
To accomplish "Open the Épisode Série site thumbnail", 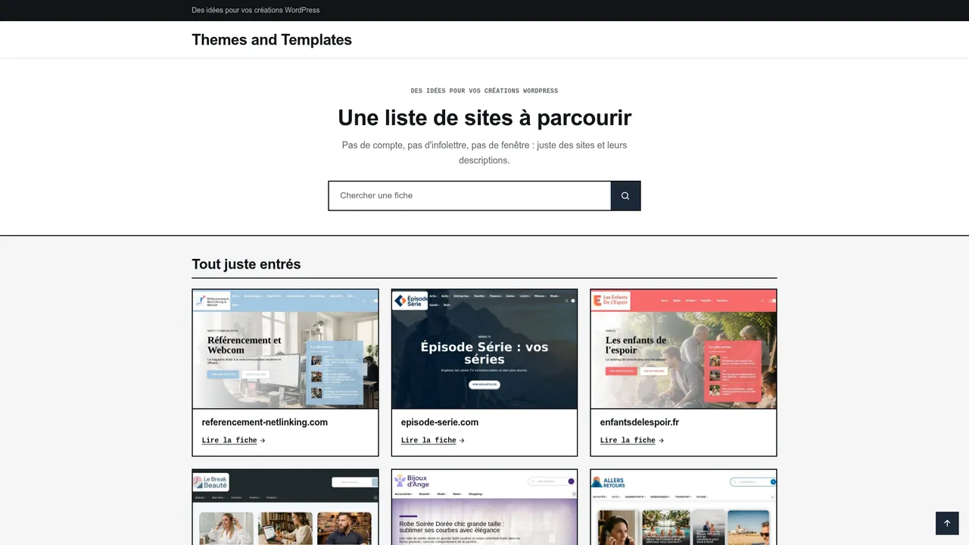I will (484, 349).
